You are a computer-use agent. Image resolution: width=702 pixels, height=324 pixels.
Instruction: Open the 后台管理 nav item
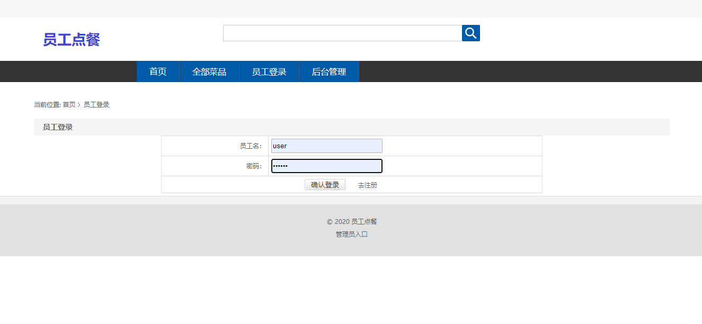click(329, 71)
